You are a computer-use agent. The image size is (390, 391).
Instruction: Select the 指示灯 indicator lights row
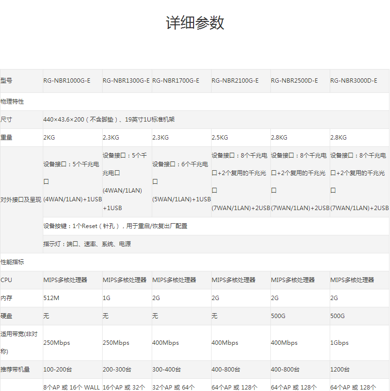[x=87, y=244]
